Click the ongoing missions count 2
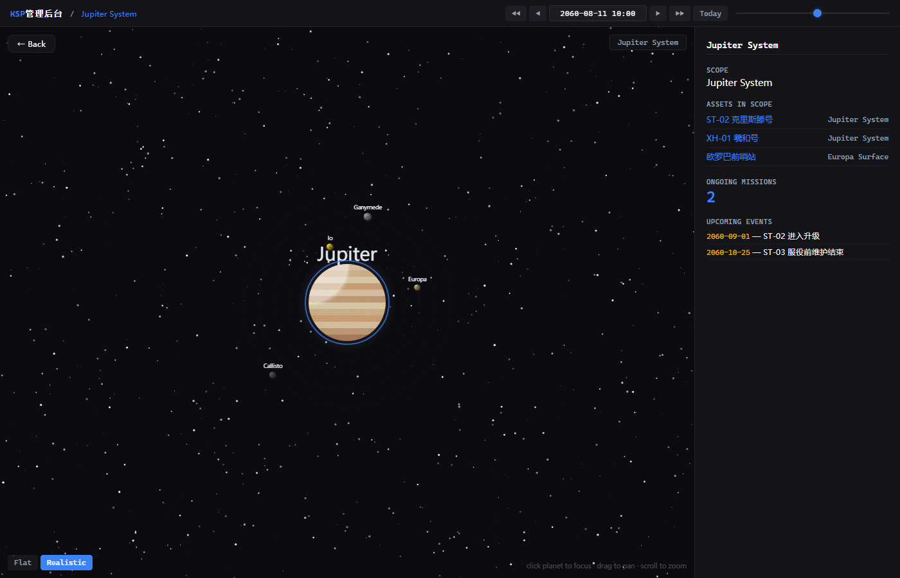Viewport: 900px width, 578px height. coord(711,197)
